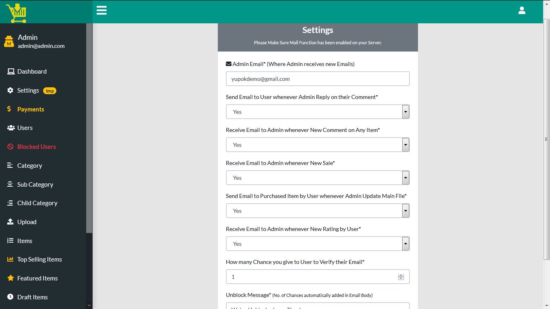
Task: Click the email verify chances stepper arrows
Action: coord(401,277)
